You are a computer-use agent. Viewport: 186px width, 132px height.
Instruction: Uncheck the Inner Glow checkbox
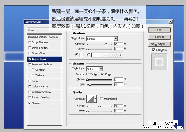click(30, 59)
